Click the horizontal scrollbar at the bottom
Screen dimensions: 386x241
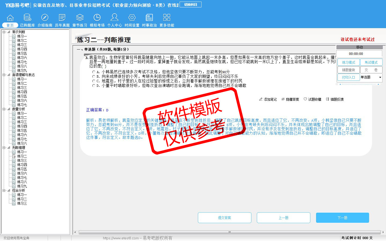point(229,232)
